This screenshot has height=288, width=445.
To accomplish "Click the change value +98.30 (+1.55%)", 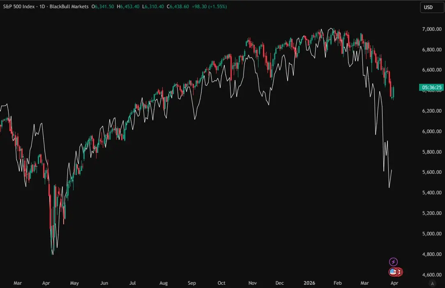I will (210, 7).
